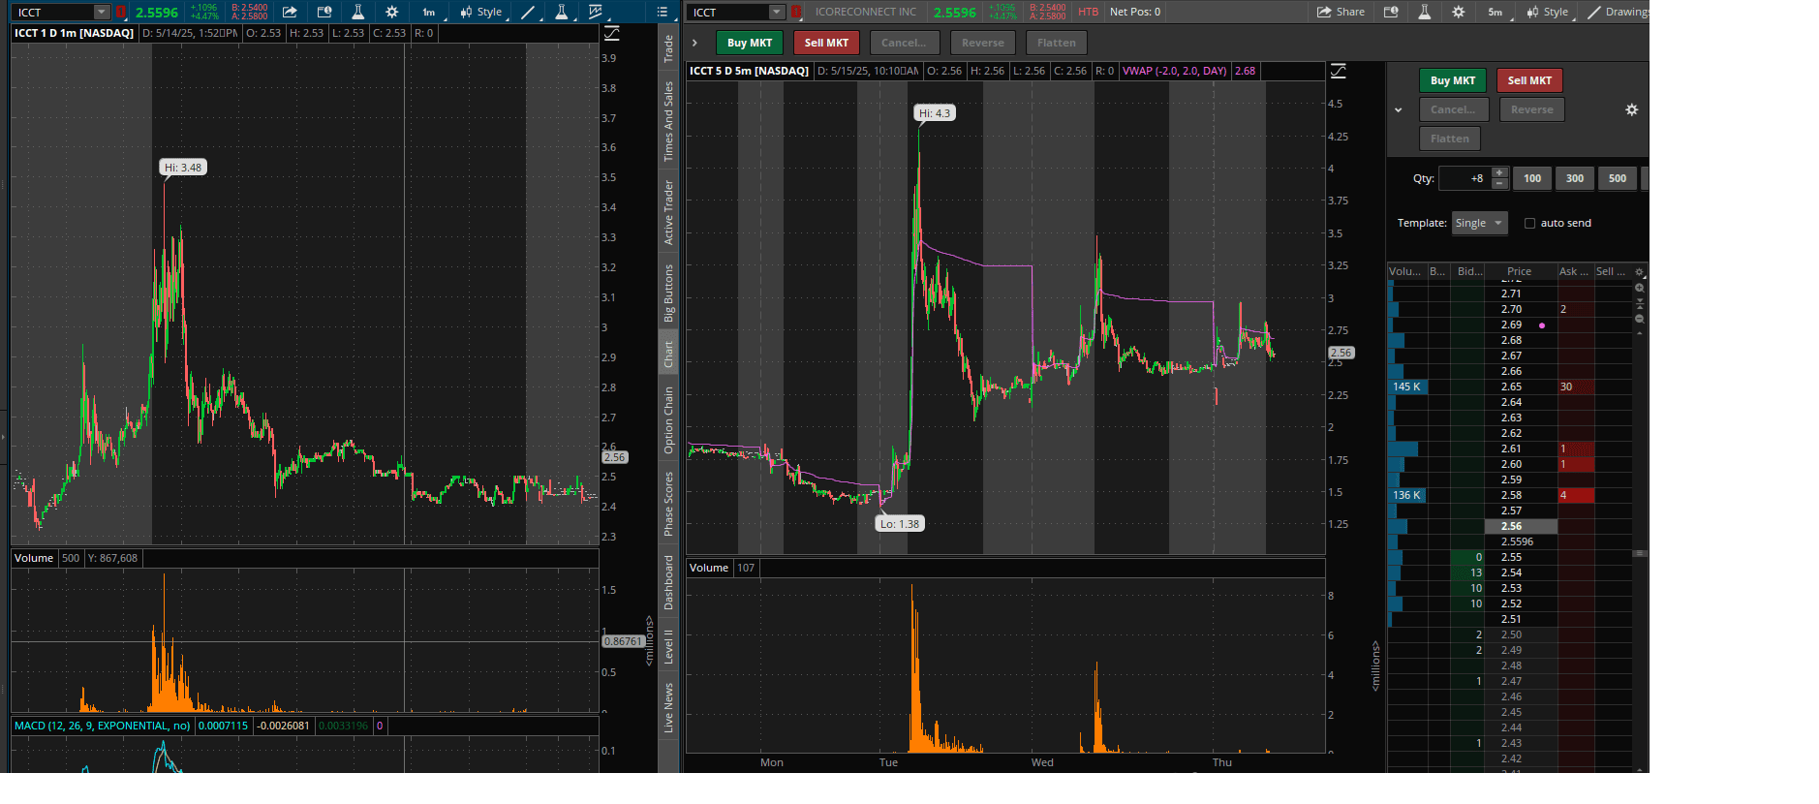The height and width of the screenshot is (804, 1819).
Task: Set quantity to 100
Action: (1532, 178)
